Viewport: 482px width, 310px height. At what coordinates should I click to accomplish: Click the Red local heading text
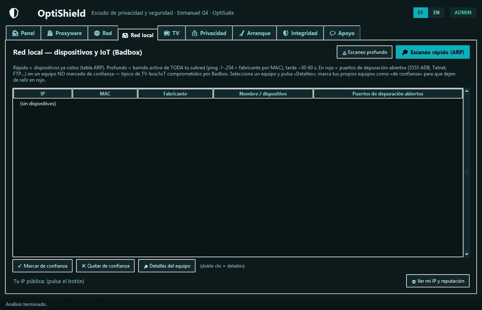(x=78, y=52)
